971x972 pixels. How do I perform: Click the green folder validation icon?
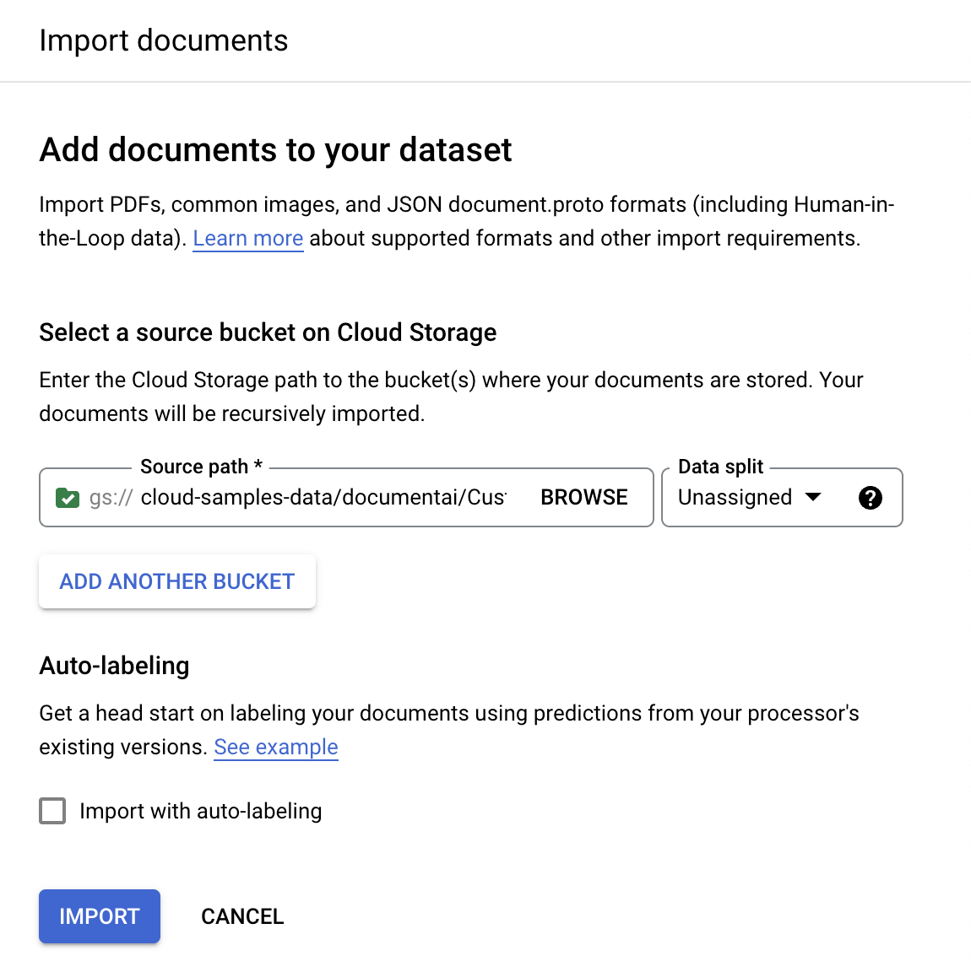[x=67, y=498]
